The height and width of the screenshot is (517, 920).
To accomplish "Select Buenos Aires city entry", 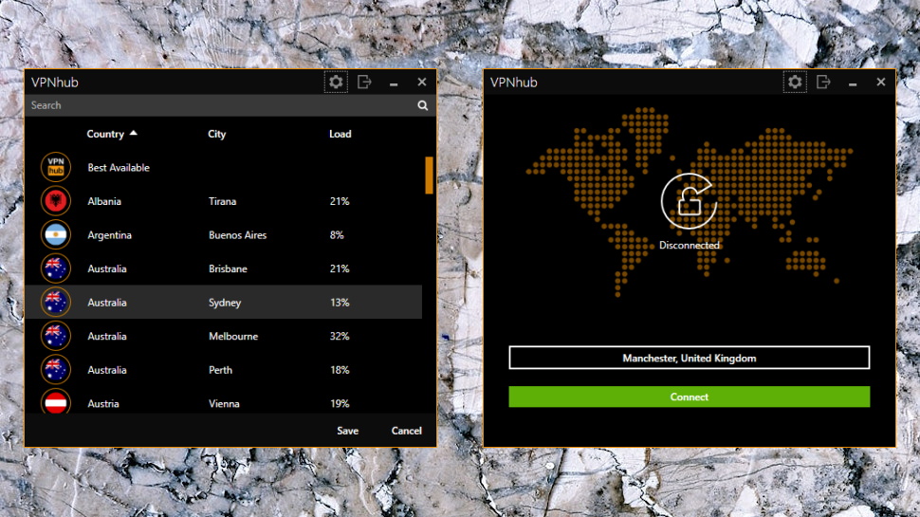I will (x=238, y=235).
